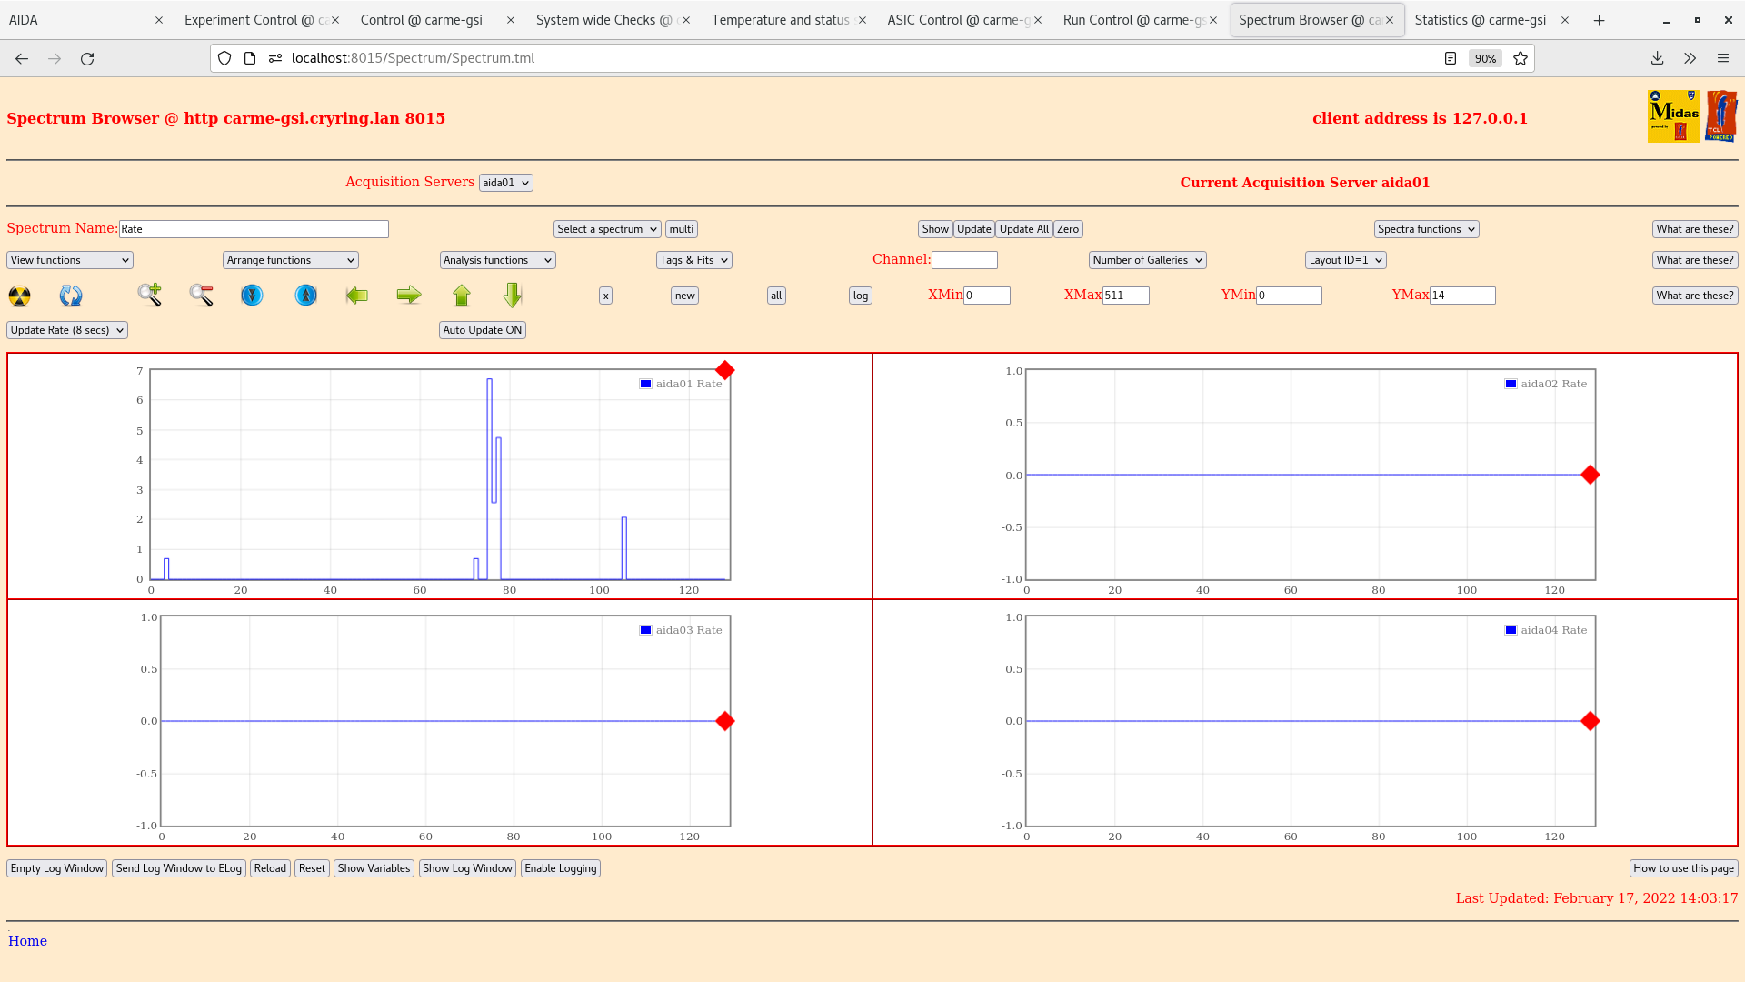Open the Update Rate (8 secs) dropdown
1745x982 pixels.
(67, 330)
